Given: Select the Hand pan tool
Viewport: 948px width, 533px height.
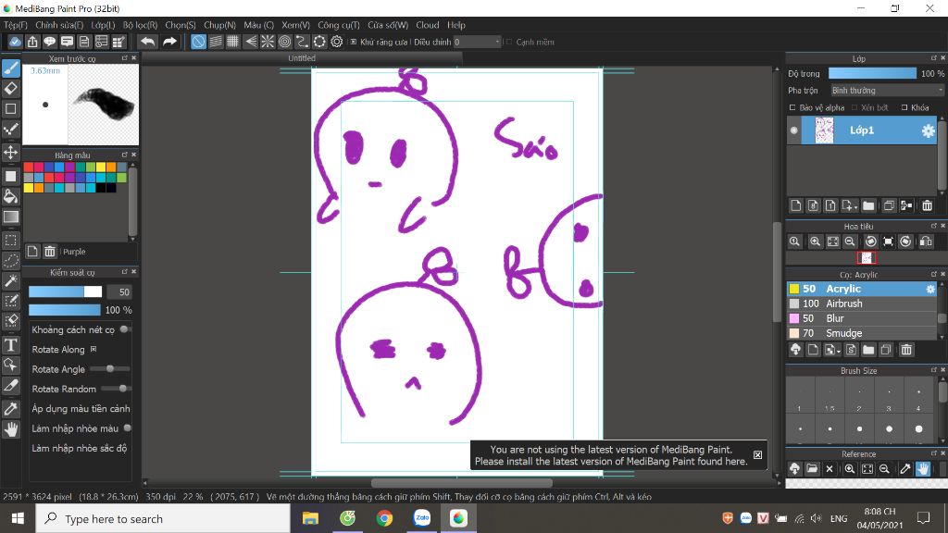Looking at the screenshot, I should point(11,429).
